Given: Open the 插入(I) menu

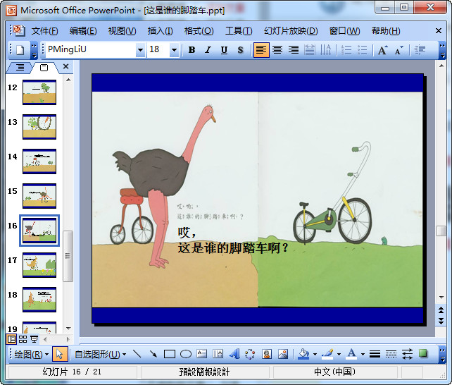Looking at the screenshot, I should pyautogui.click(x=161, y=31).
